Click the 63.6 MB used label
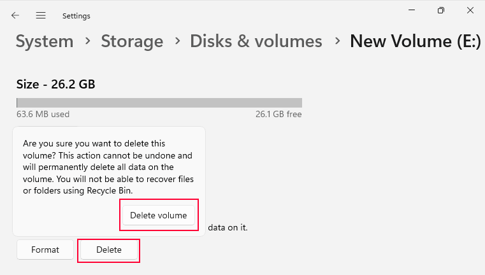This screenshot has height=275, width=485. tap(43, 115)
